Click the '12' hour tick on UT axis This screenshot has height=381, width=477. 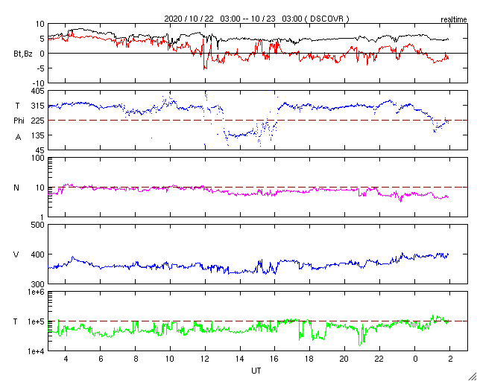tap(205, 359)
